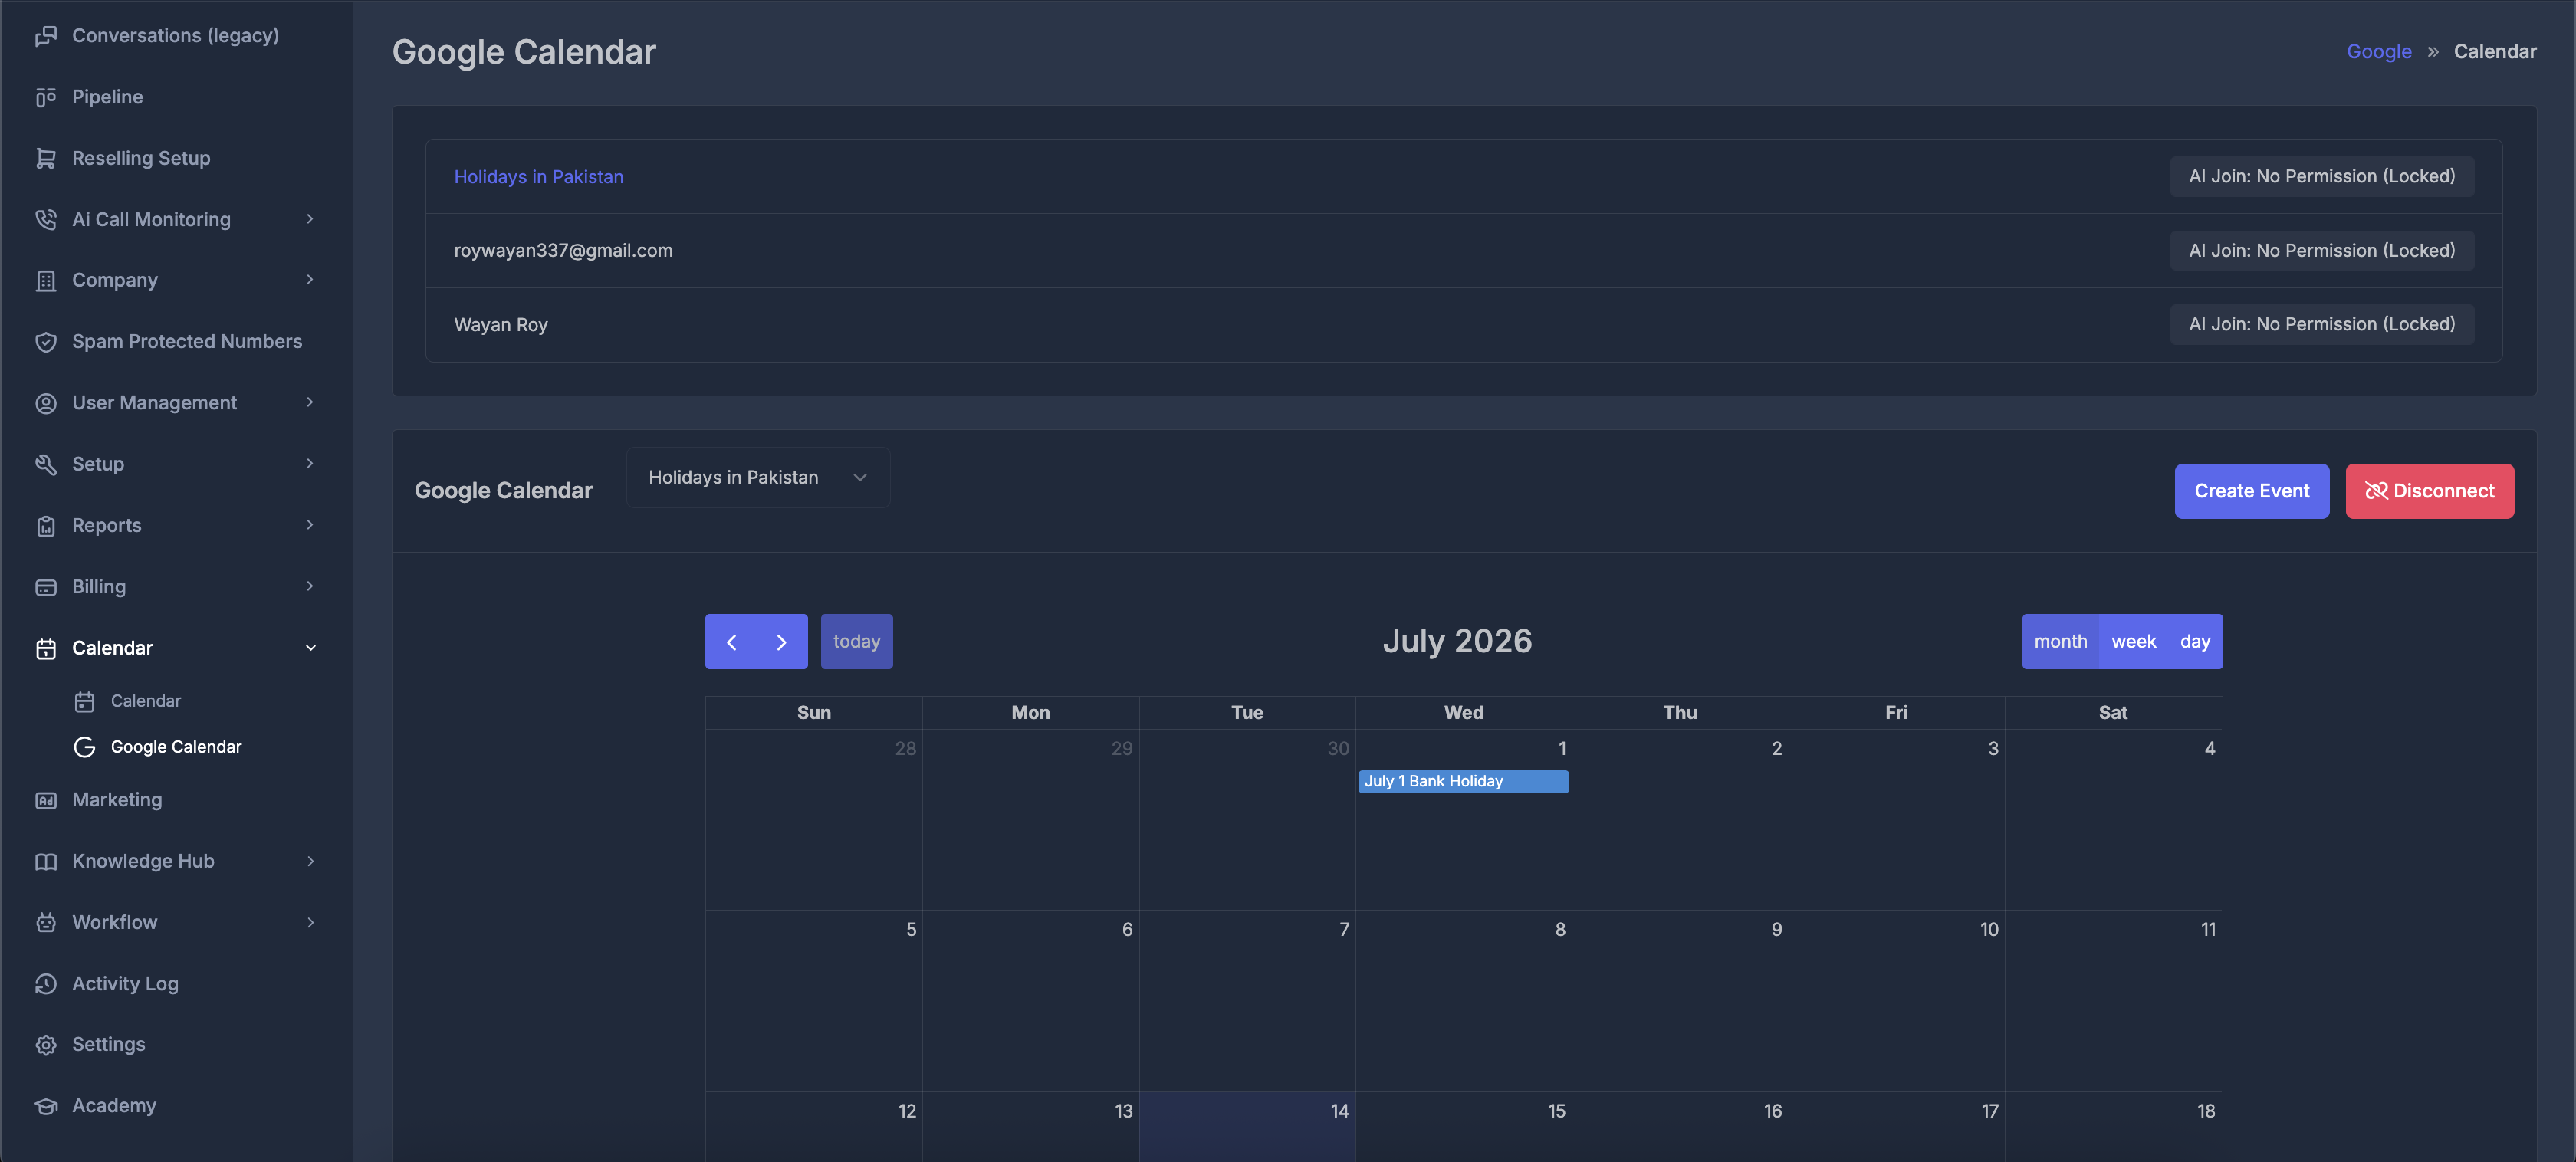Click the Create Event button
2576x1162 pixels.
pyautogui.click(x=2252, y=491)
